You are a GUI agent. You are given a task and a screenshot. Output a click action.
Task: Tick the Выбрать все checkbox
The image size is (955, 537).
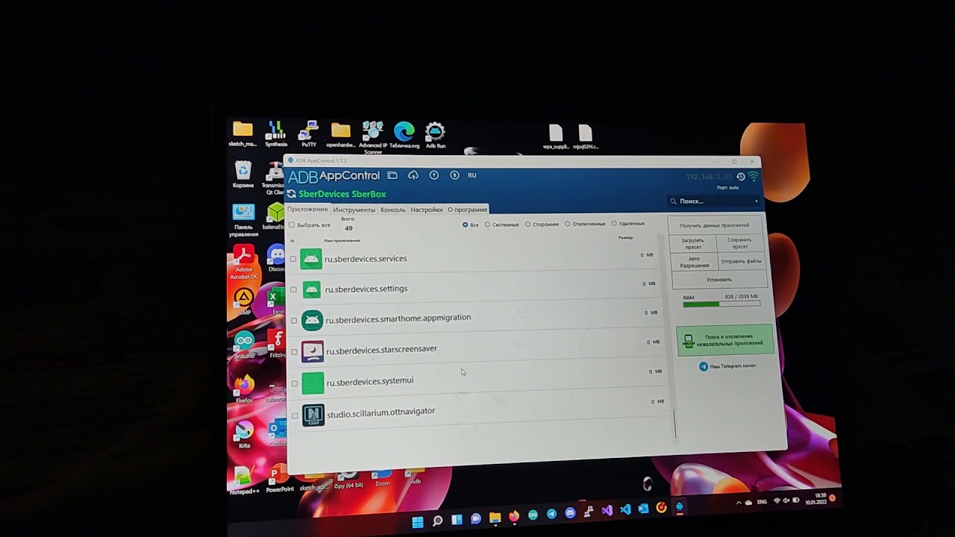292,225
